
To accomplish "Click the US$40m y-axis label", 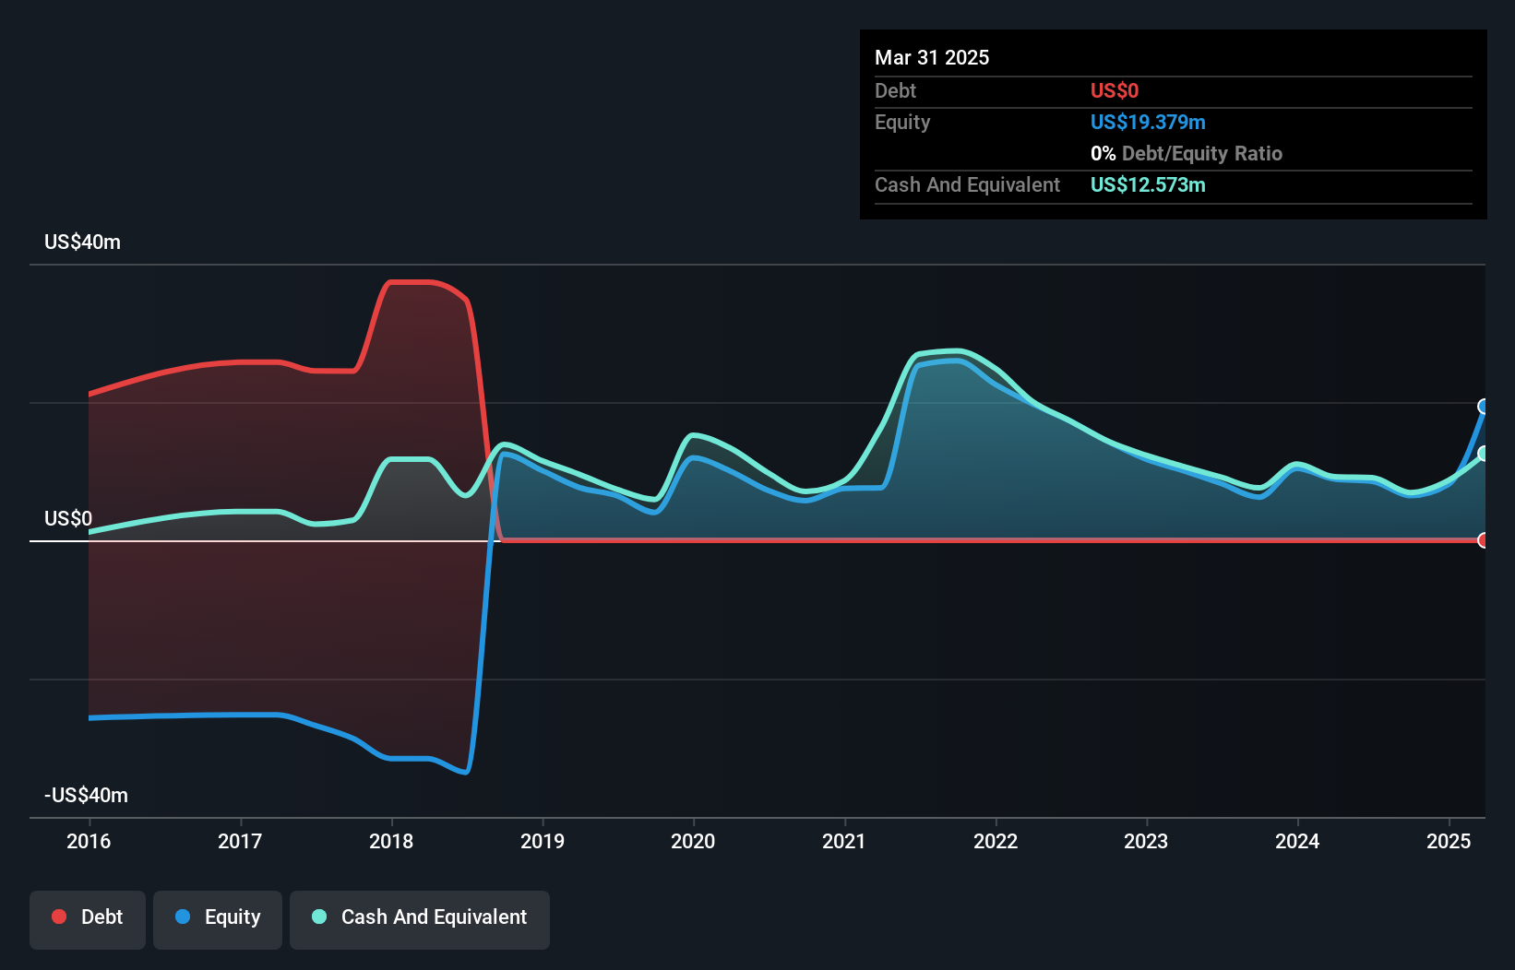I will pos(83,243).
